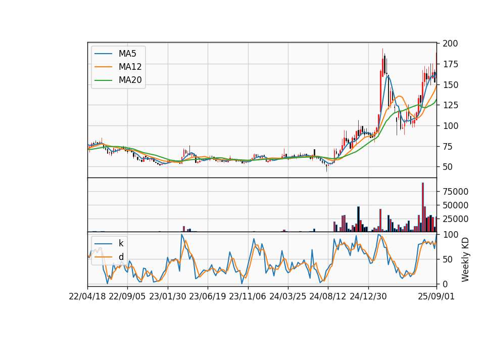This screenshot has width=485, height=349.
Task: Click the 23/01/30 date tick label
Action: [x=168, y=297]
